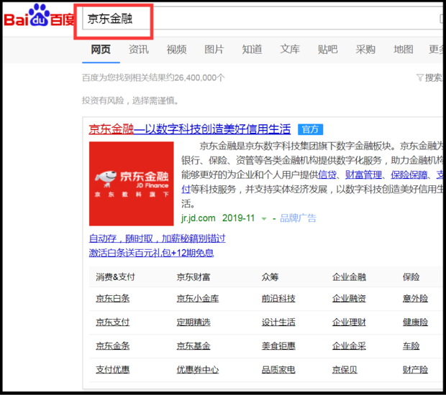Viewport: 446px width, 395px height.
Task: Open the 京东小金库 link
Action: (198, 299)
